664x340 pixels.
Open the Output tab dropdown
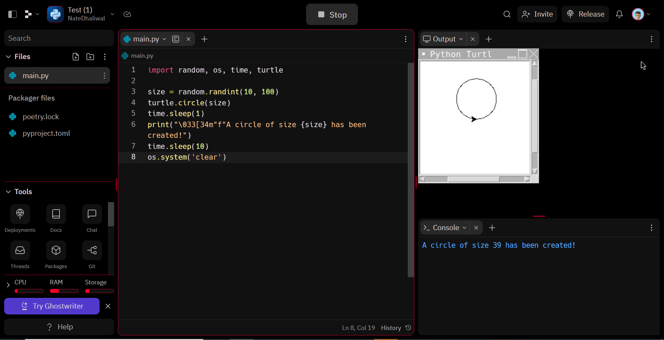(461, 39)
